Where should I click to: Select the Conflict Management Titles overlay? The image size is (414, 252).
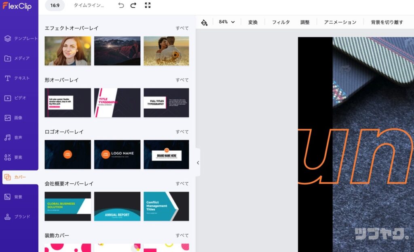click(x=166, y=206)
